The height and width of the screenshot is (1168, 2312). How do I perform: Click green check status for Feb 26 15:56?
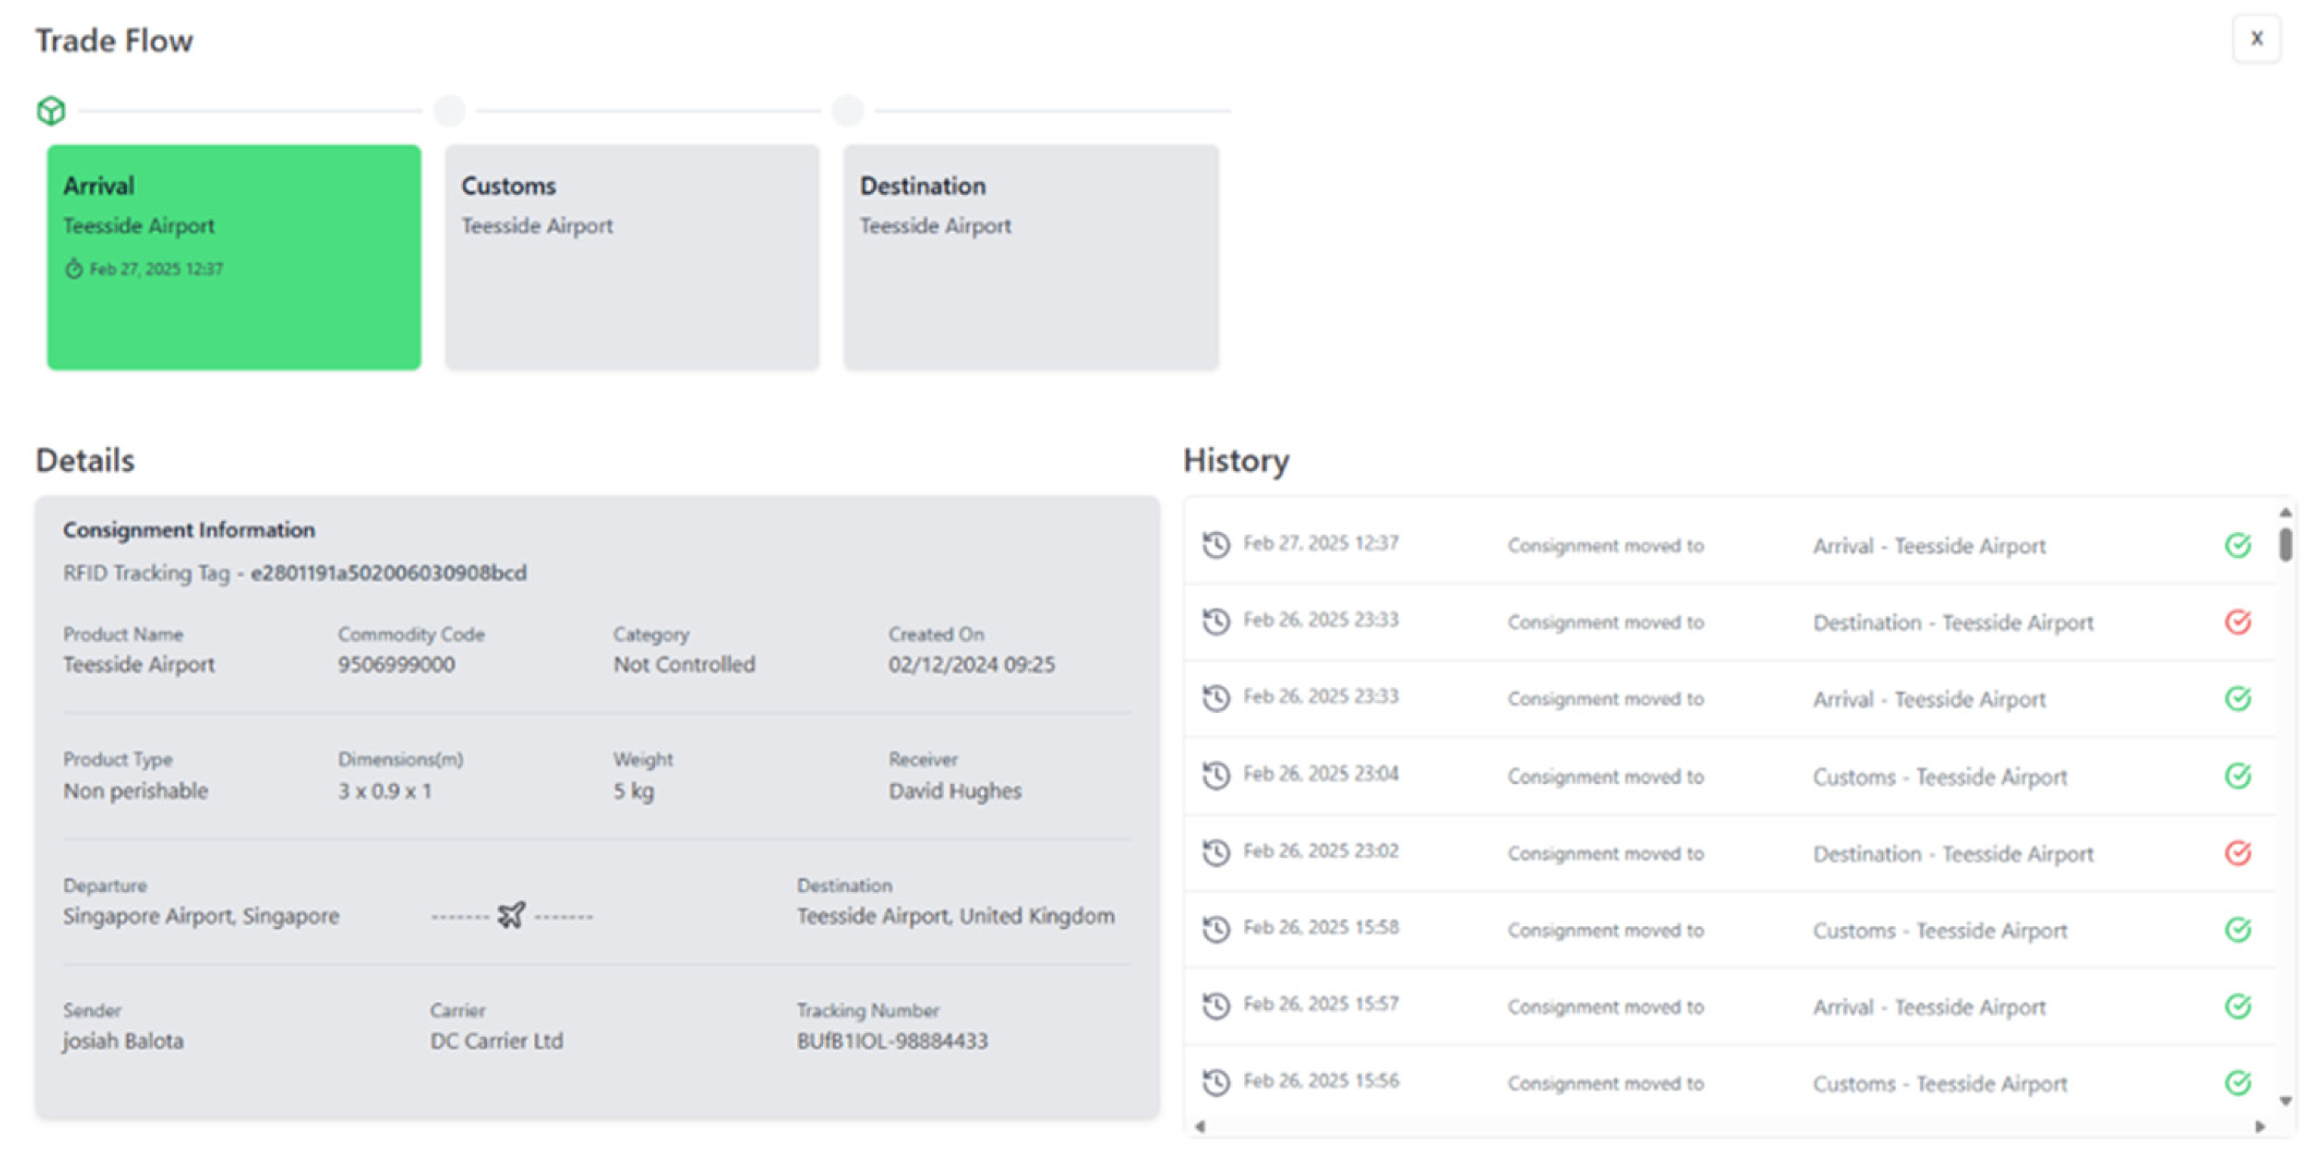[2238, 1083]
